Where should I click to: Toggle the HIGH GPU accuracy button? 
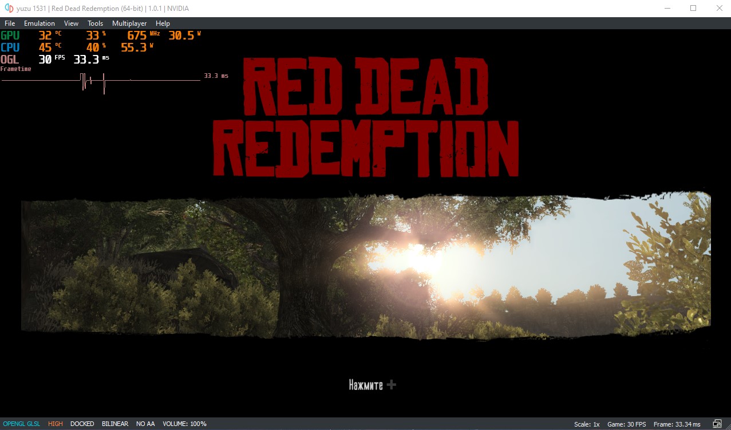coord(56,424)
